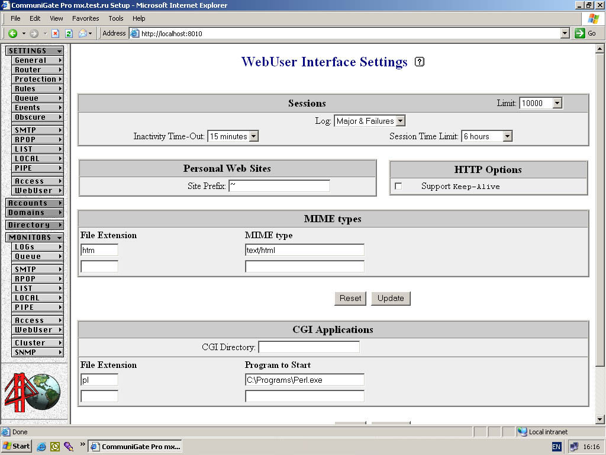Open Cluster monitor in sidebar

(38, 343)
